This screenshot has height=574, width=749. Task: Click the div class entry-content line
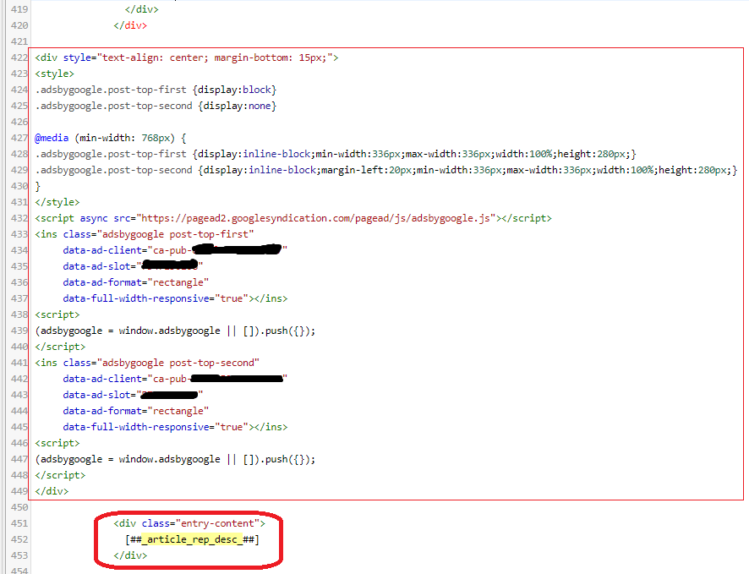(x=189, y=523)
